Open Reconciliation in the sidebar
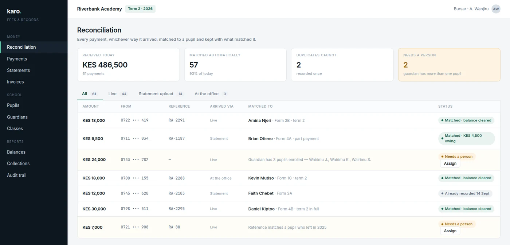 tap(34, 47)
